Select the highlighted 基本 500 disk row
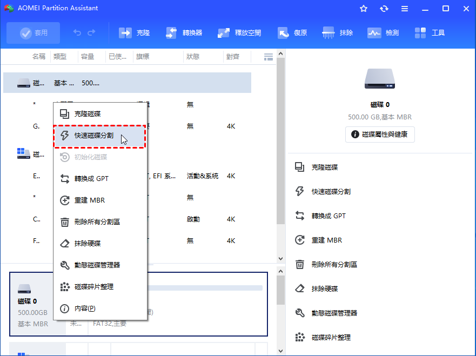476x356 pixels. [127, 83]
